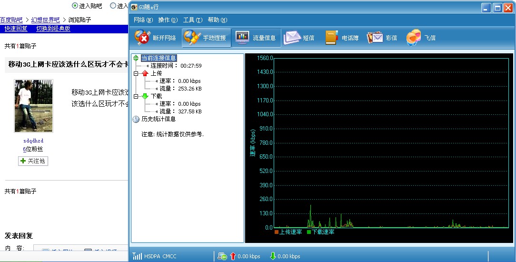
Task: Open the SMS envelope icon
Action: [292, 38]
